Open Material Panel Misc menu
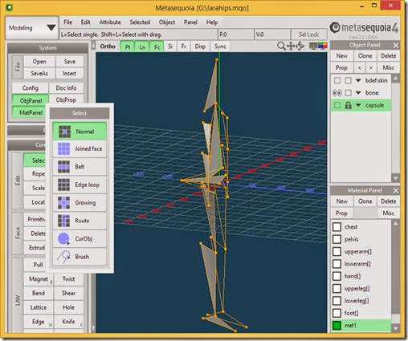 coord(388,213)
